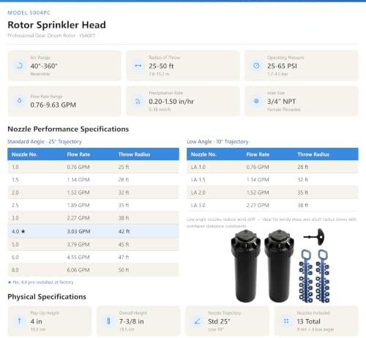Viewport: 366px width, 338px height.
Task: Click '42 ft' throw radius cell
Action: point(124,231)
